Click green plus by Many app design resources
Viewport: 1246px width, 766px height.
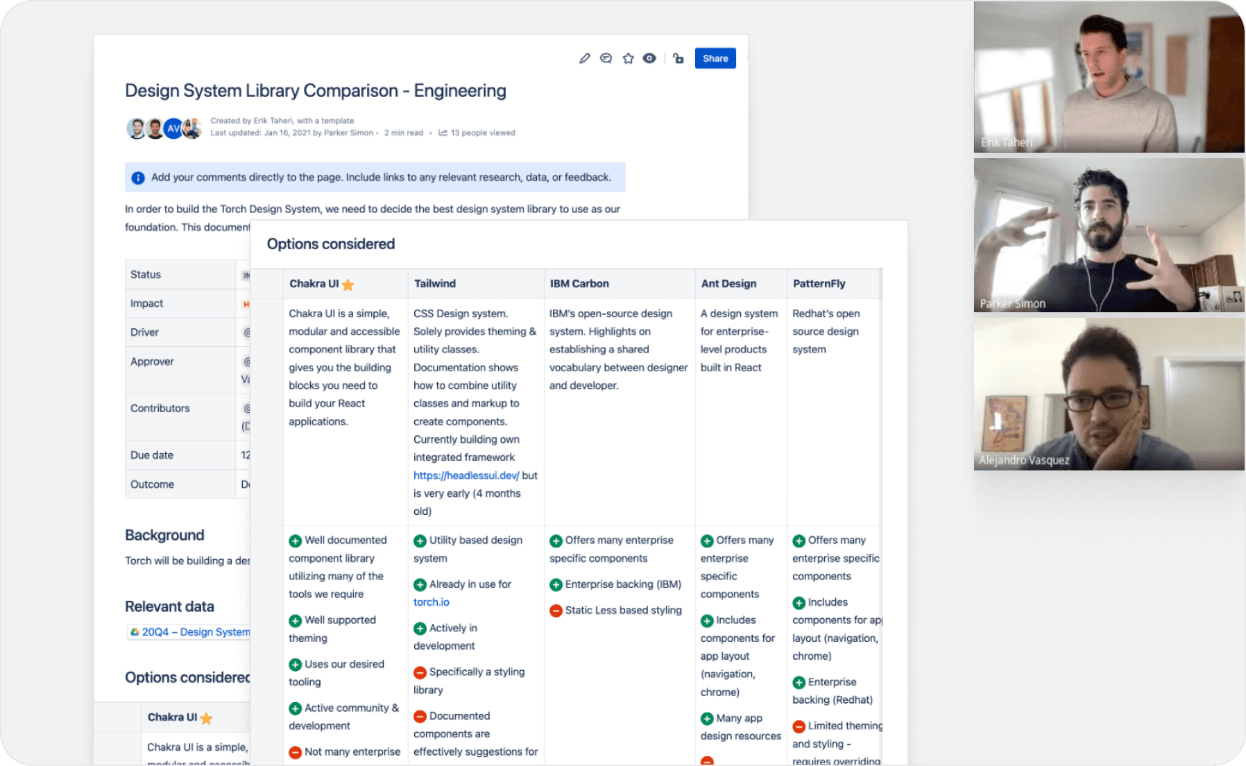707,719
